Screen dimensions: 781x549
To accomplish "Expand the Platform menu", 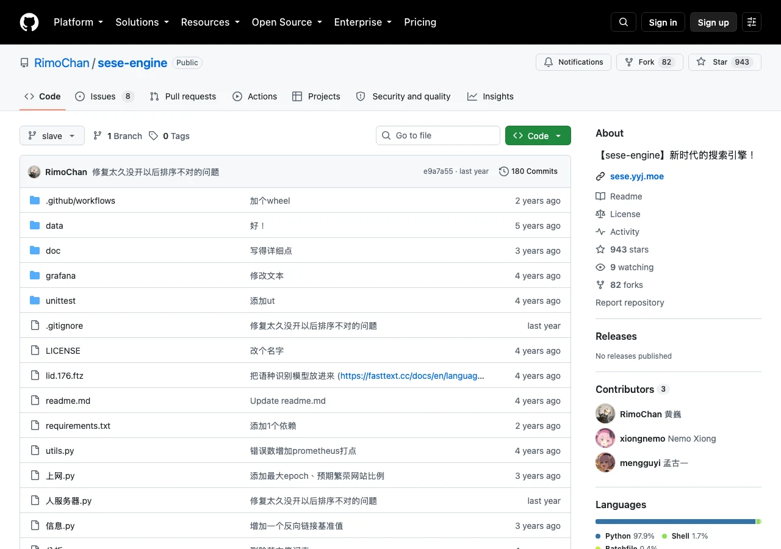I will (78, 22).
